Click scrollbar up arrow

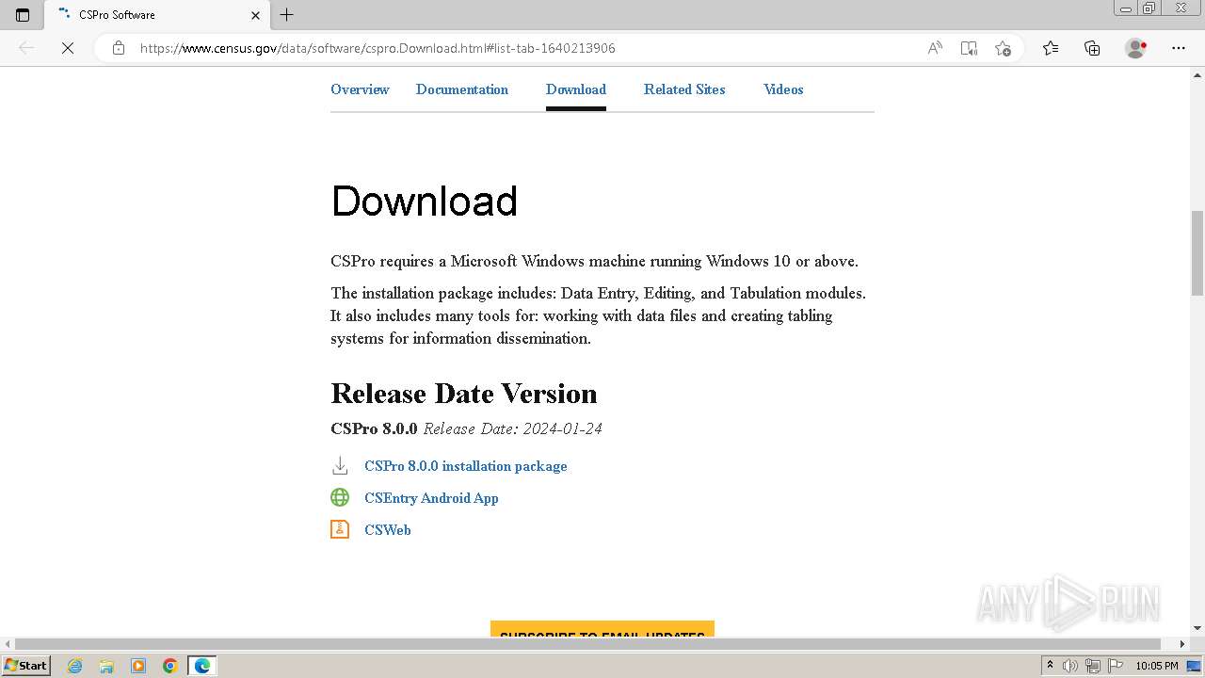[x=1197, y=74]
